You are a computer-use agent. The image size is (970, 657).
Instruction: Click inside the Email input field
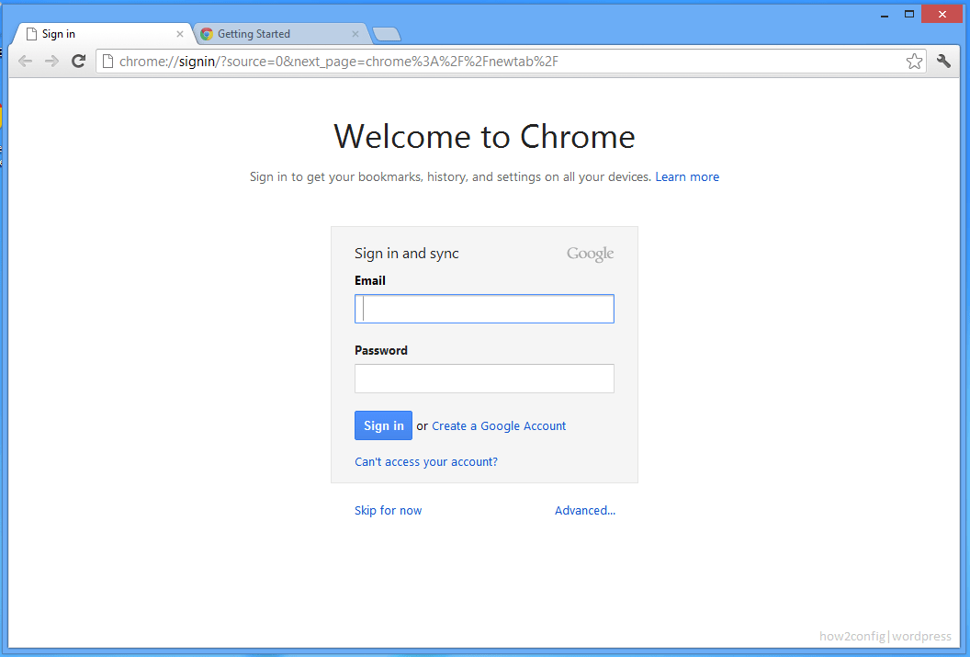[x=484, y=308]
